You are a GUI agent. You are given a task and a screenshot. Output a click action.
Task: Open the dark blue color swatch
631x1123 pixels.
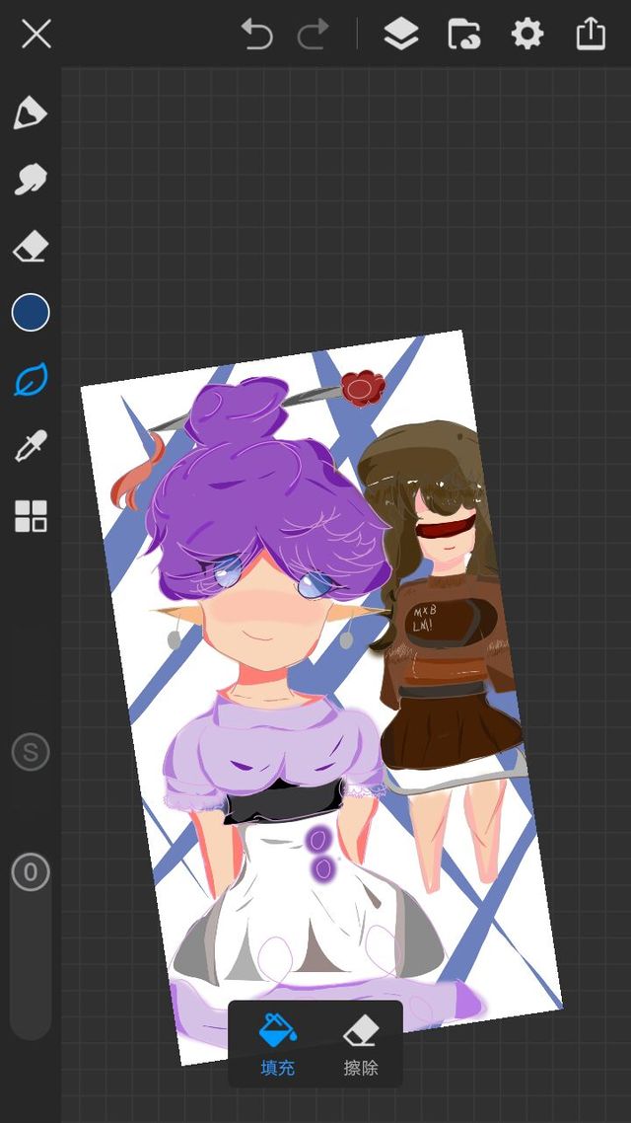pyautogui.click(x=31, y=313)
